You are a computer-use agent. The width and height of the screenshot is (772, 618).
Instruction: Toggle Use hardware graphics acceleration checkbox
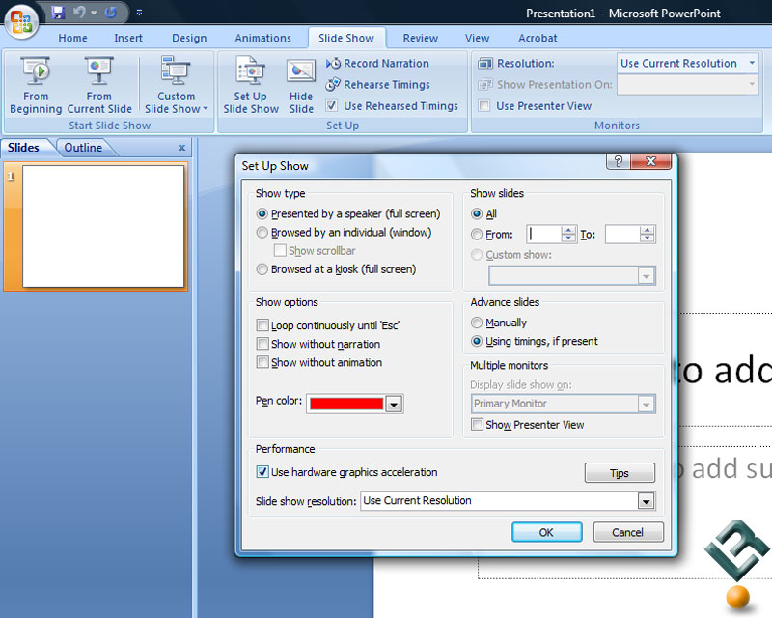(x=262, y=472)
